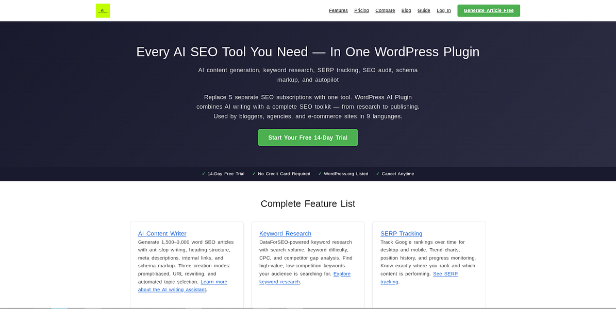This screenshot has height=309, width=616.
Task: Open the Keyword Research heading link
Action: pyautogui.click(x=285, y=234)
